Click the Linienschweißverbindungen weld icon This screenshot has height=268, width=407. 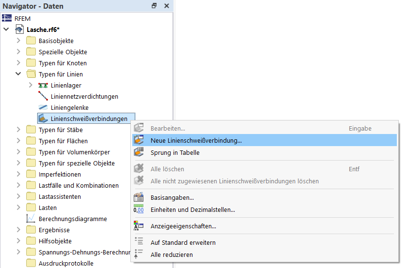click(x=43, y=119)
